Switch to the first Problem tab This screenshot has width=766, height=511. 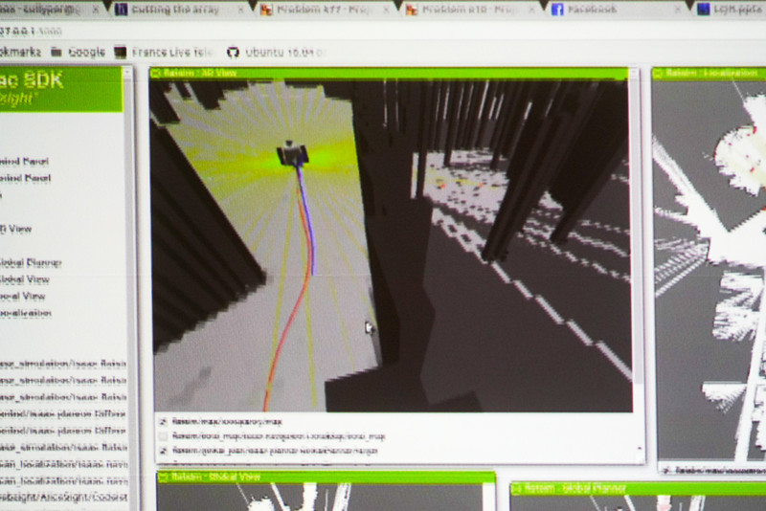(x=325, y=10)
